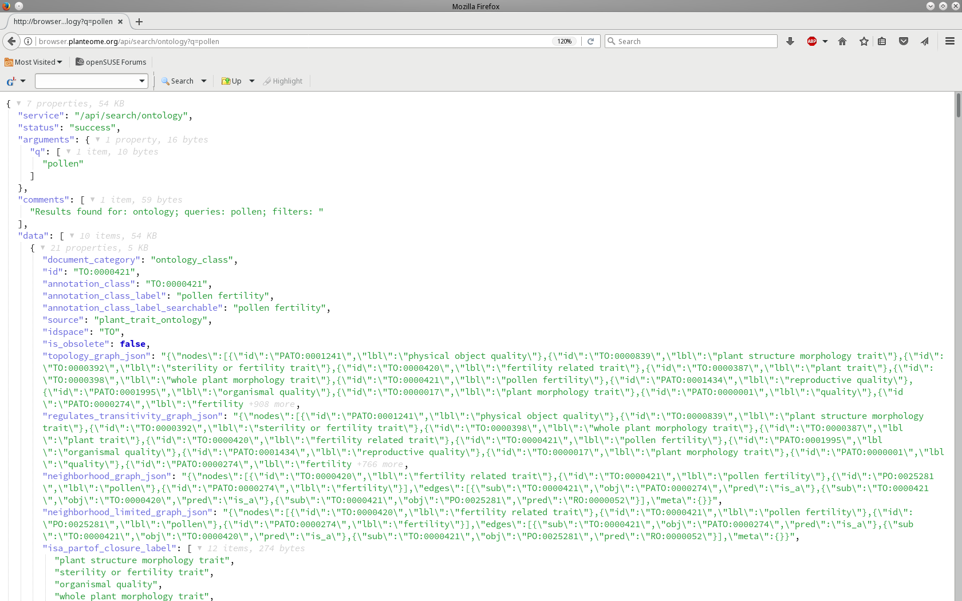Open the Most Visited bookmarks dropdown

coord(34,62)
